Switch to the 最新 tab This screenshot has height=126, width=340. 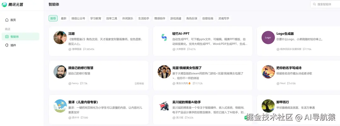pyautogui.click(x=64, y=18)
